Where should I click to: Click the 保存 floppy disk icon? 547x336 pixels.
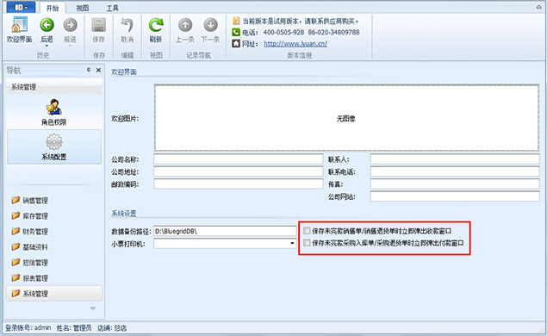pyautogui.click(x=98, y=25)
